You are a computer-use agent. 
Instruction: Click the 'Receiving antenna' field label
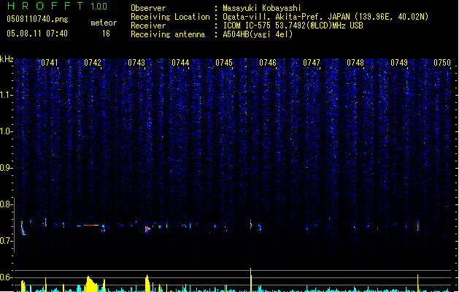coord(168,34)
